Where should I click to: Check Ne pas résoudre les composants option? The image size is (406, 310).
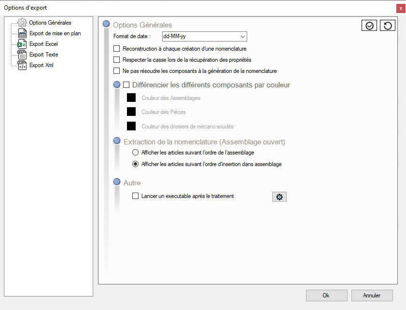tap(116, 71)
